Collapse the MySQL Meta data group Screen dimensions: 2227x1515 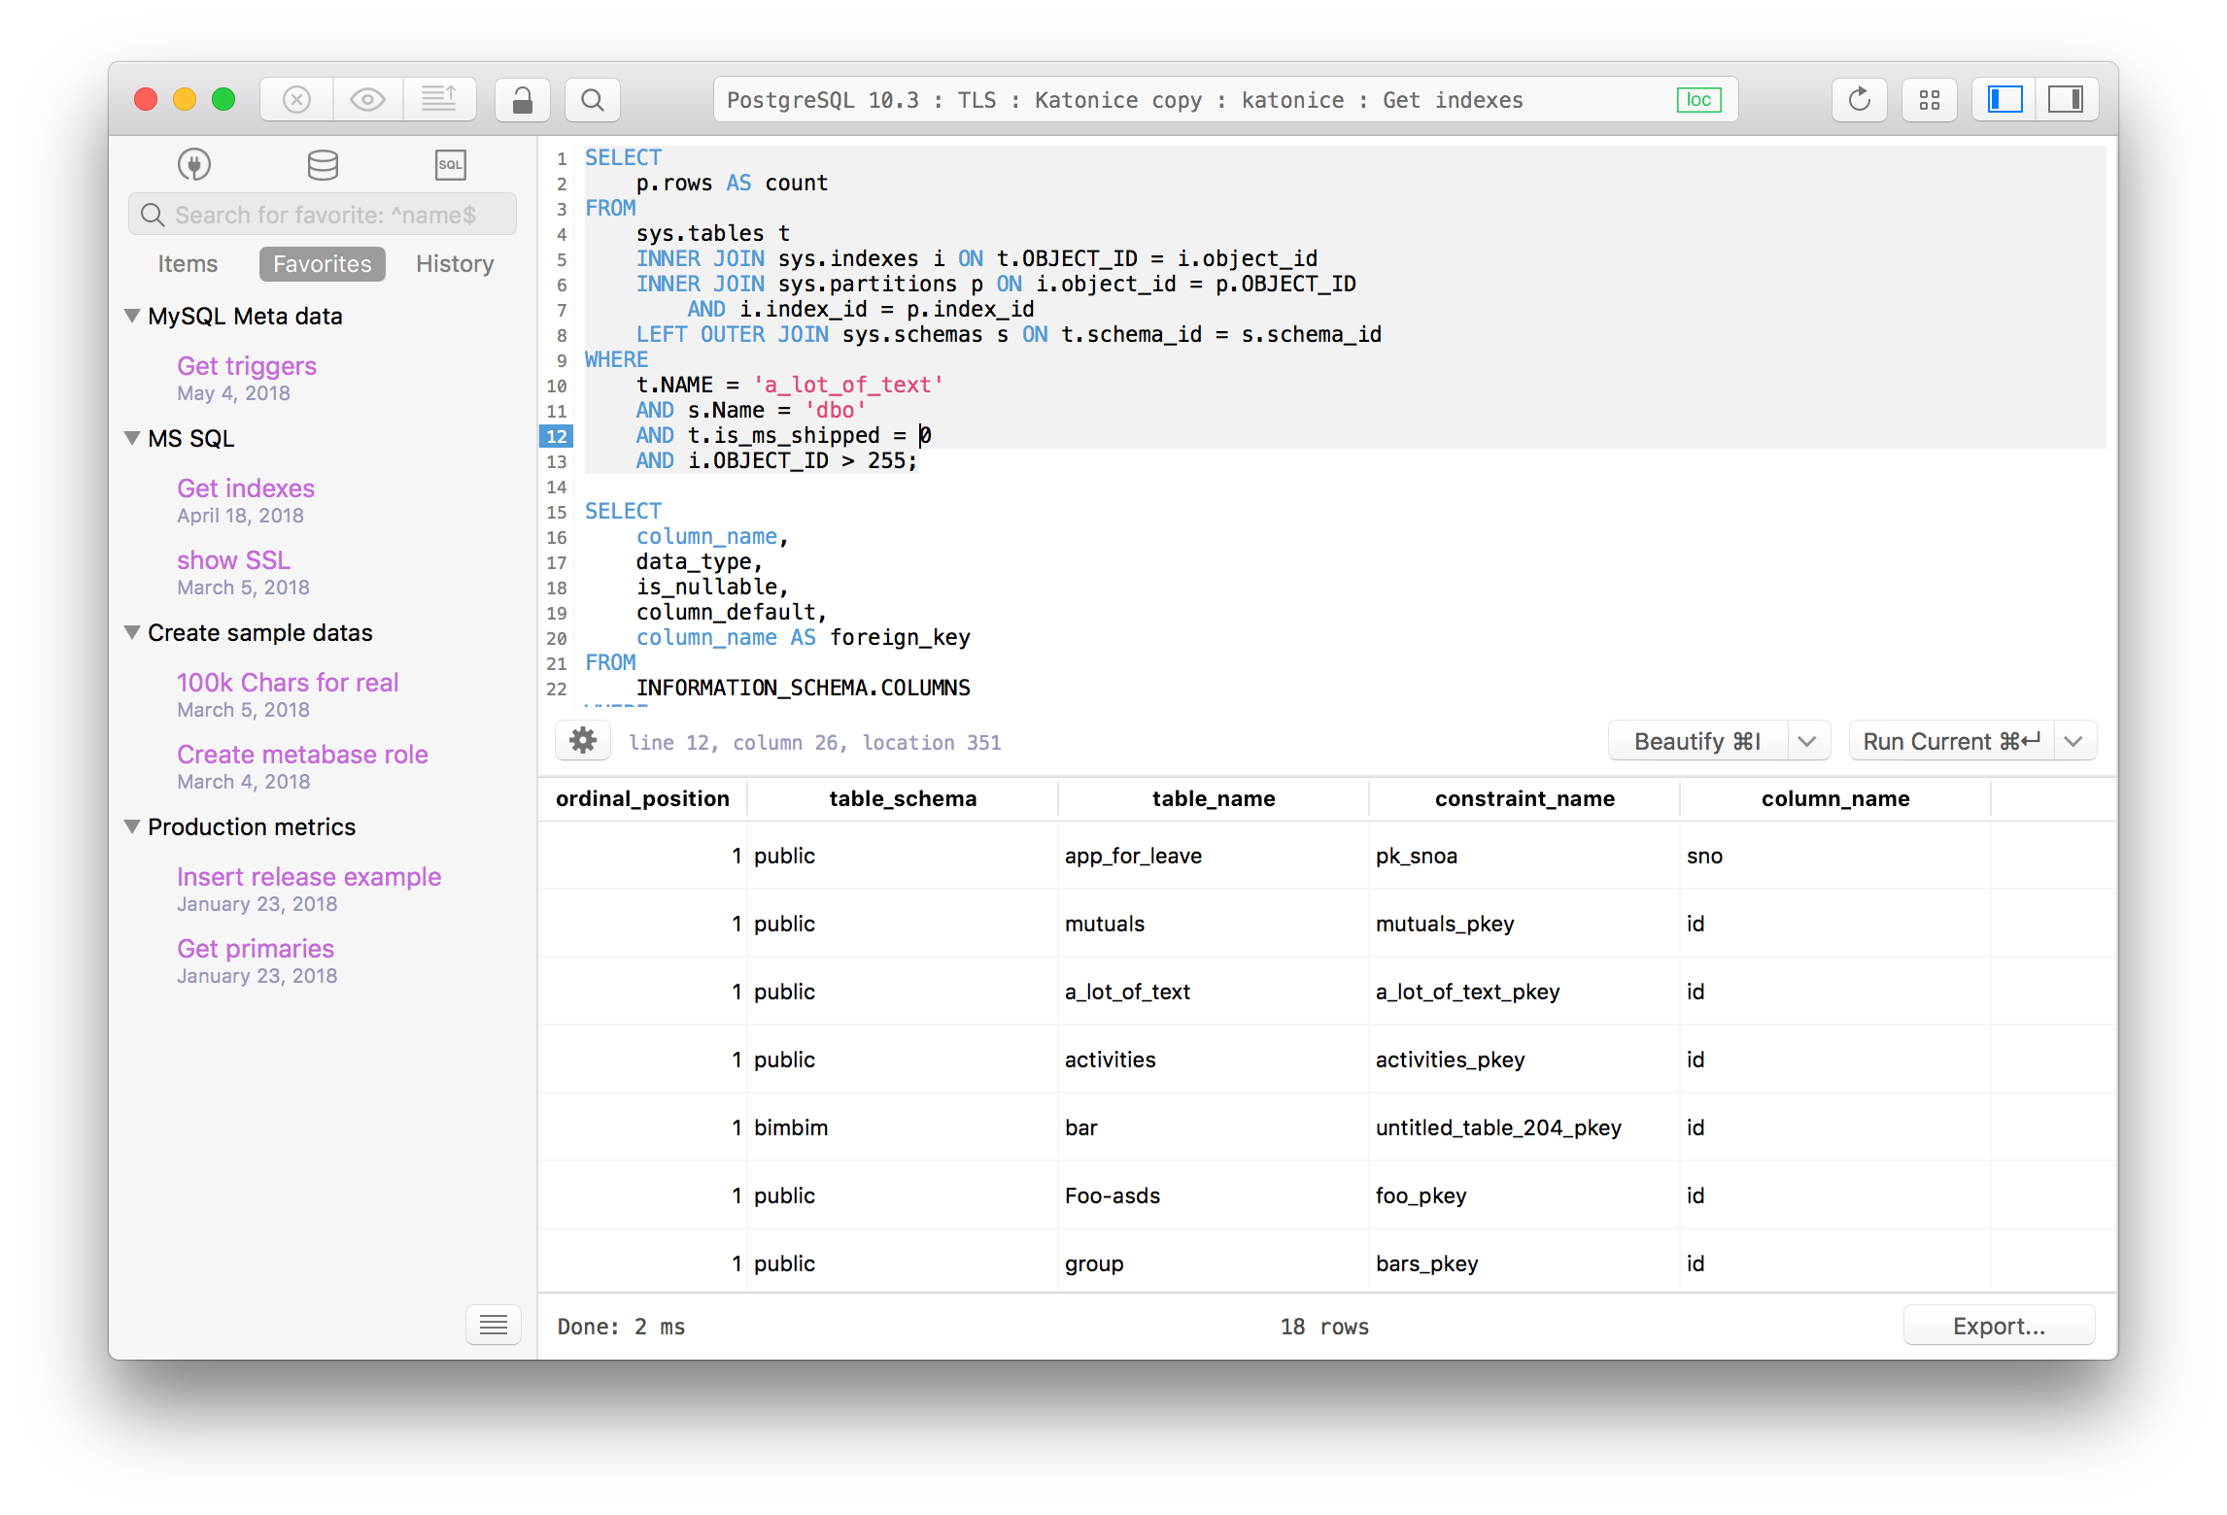coord(133,316)
